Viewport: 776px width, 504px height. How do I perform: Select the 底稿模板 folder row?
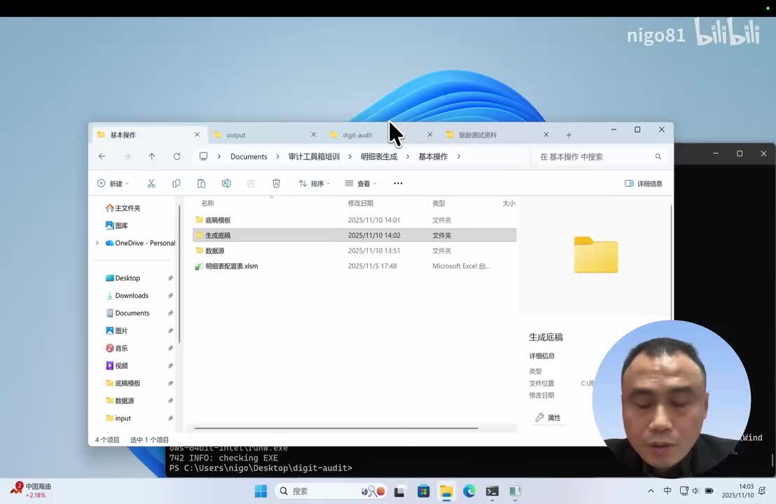click(x=354, y=220)
